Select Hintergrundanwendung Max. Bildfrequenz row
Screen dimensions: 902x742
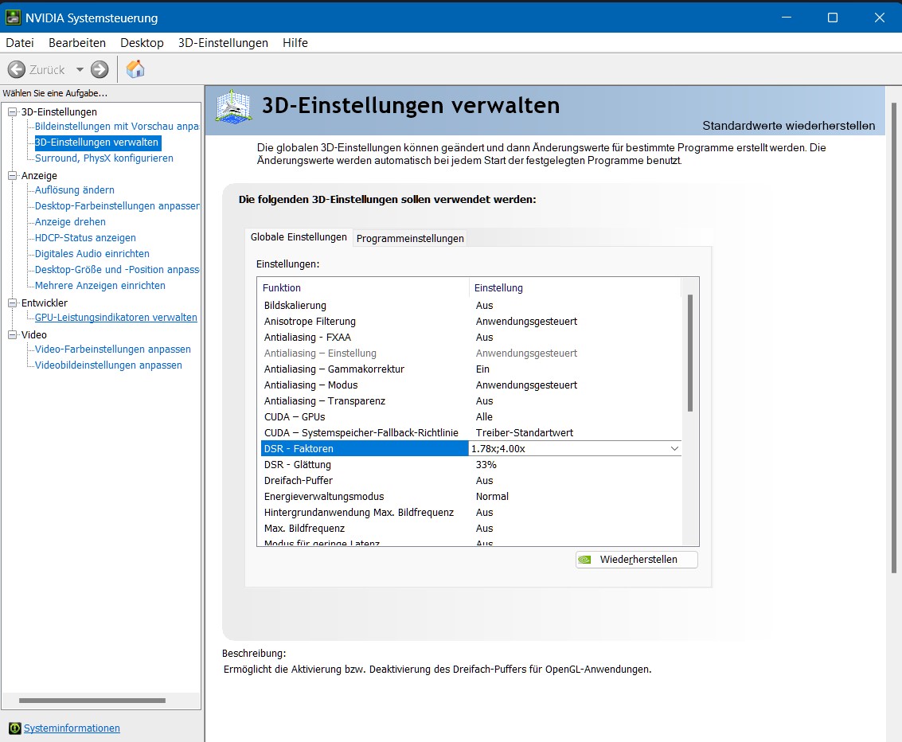(x=471, y=513)
